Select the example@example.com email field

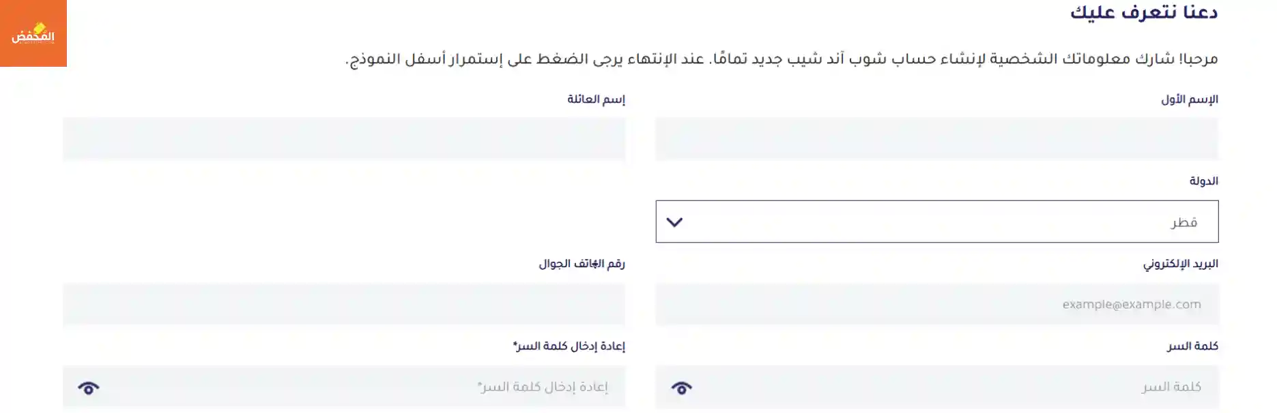click(x=936, y=305)
